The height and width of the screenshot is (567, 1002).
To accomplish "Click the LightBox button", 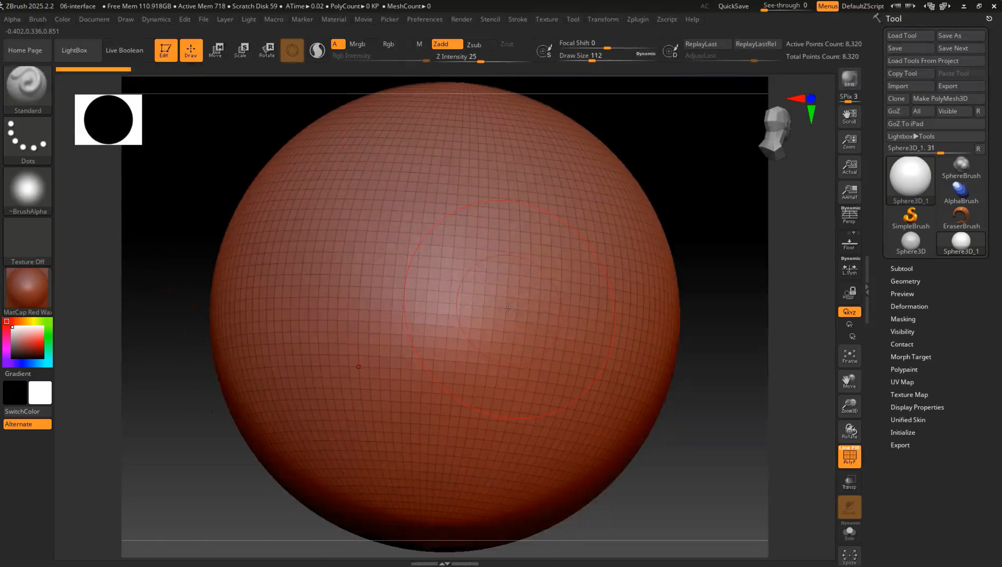I will tap(74, 50).
